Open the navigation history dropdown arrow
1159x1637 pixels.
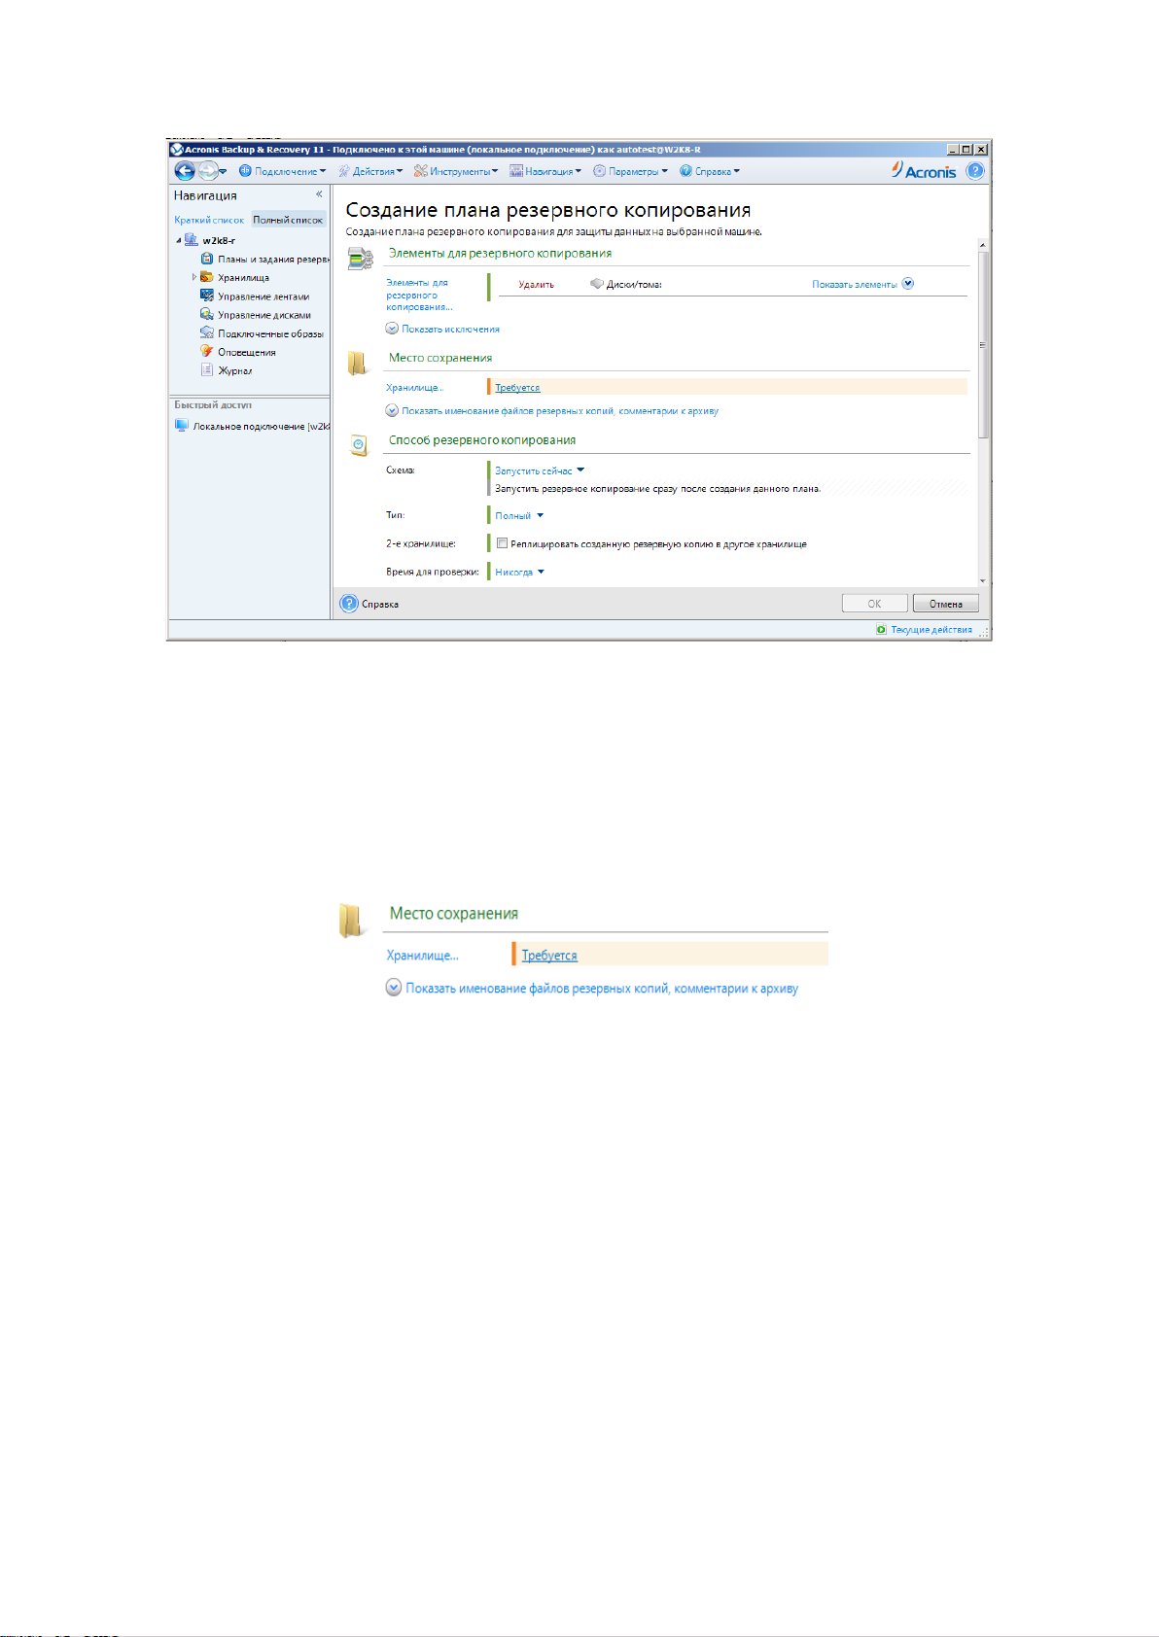pyautogui.click(x=223, y=172)
